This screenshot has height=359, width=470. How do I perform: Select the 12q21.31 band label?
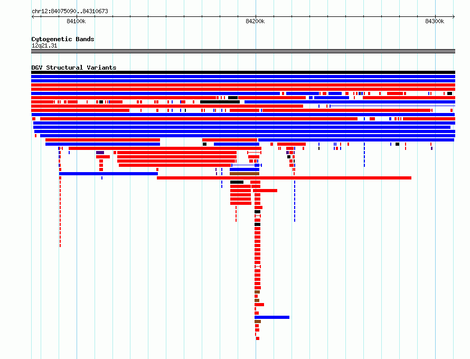(44, 45)
